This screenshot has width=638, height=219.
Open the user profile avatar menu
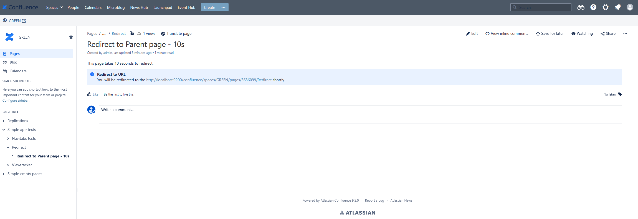630,7
